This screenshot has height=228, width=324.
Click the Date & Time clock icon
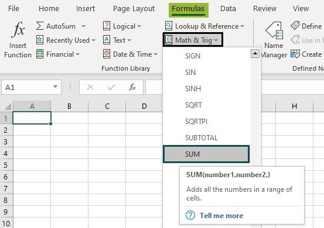coord(107,54)
